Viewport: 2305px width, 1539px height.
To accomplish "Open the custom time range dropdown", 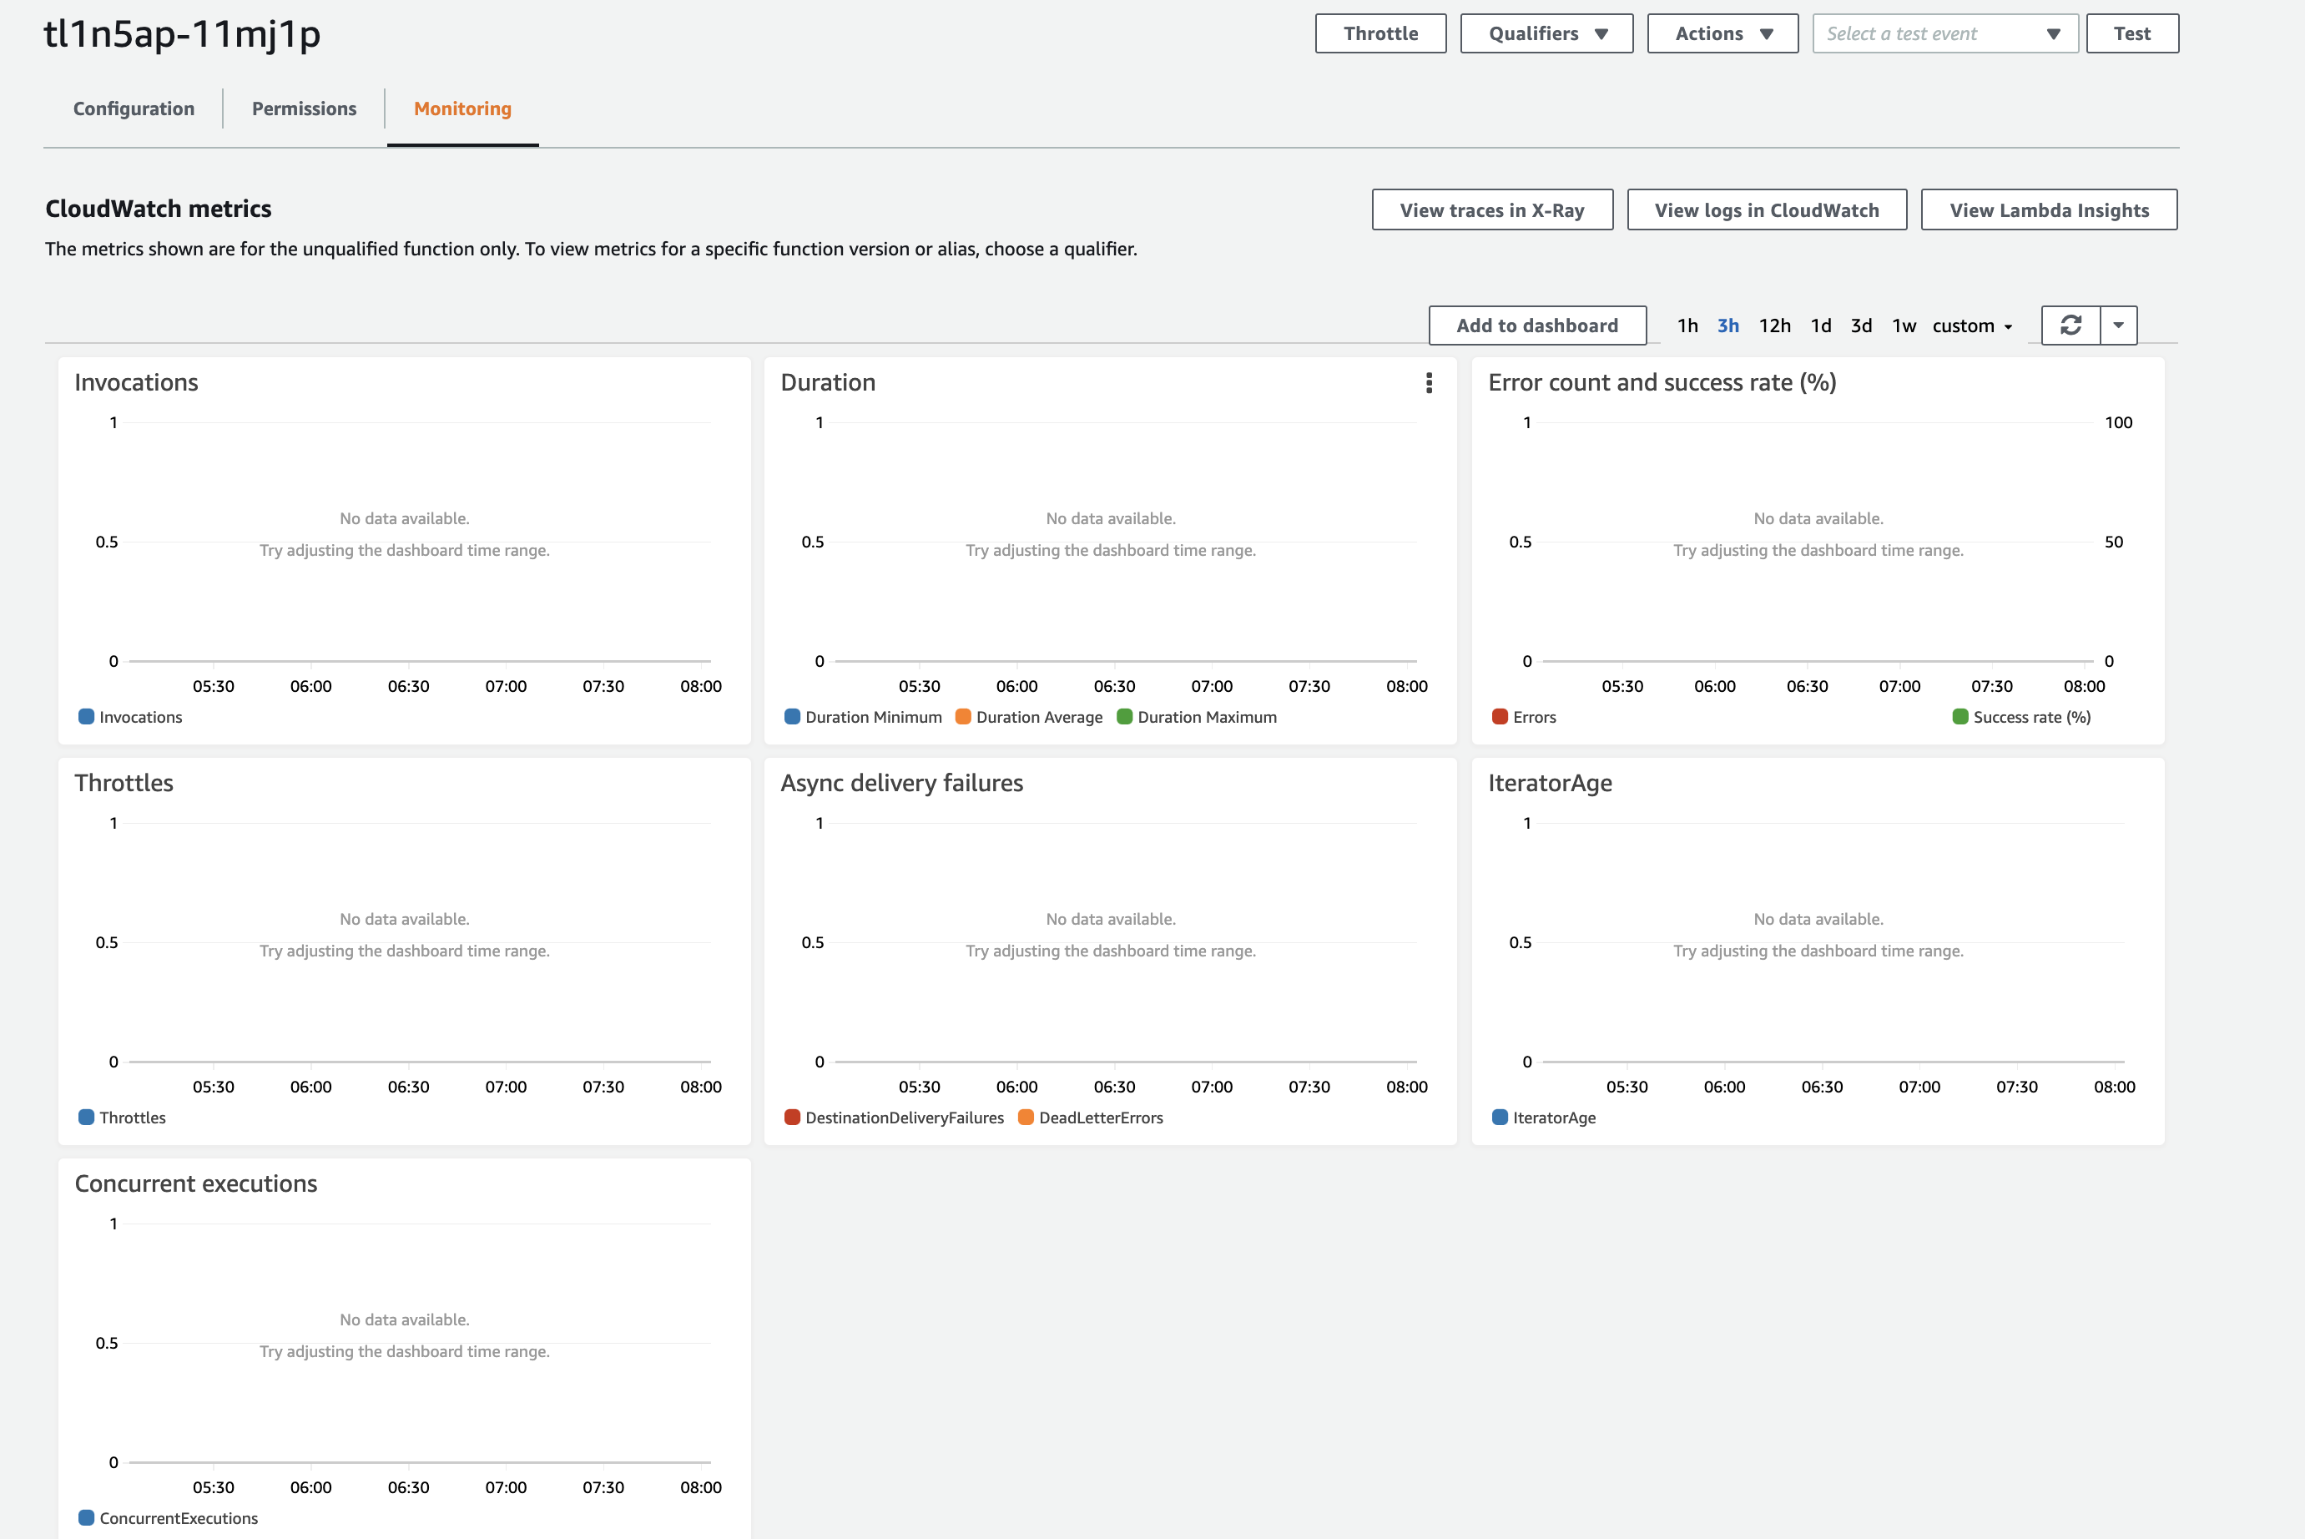I will [1971, 325].
